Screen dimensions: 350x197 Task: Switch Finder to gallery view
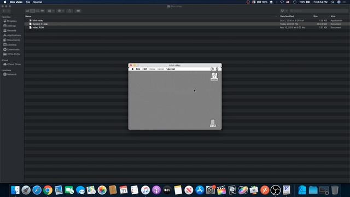(x=43, y=11)
